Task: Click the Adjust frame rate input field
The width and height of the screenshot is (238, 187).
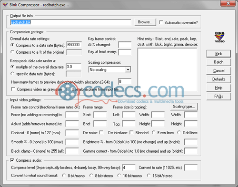Action: pos(72,124)
